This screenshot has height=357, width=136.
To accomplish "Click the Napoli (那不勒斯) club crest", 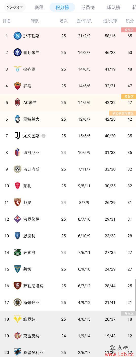I will [18, 36].
